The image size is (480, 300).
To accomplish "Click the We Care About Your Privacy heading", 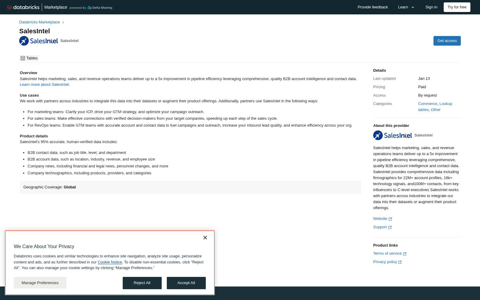I will (x=44, y=247).
